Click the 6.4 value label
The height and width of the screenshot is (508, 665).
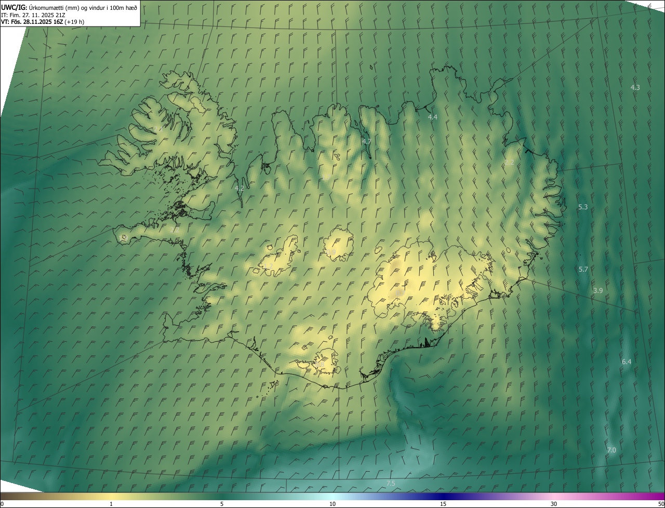(x=626, y=362)
